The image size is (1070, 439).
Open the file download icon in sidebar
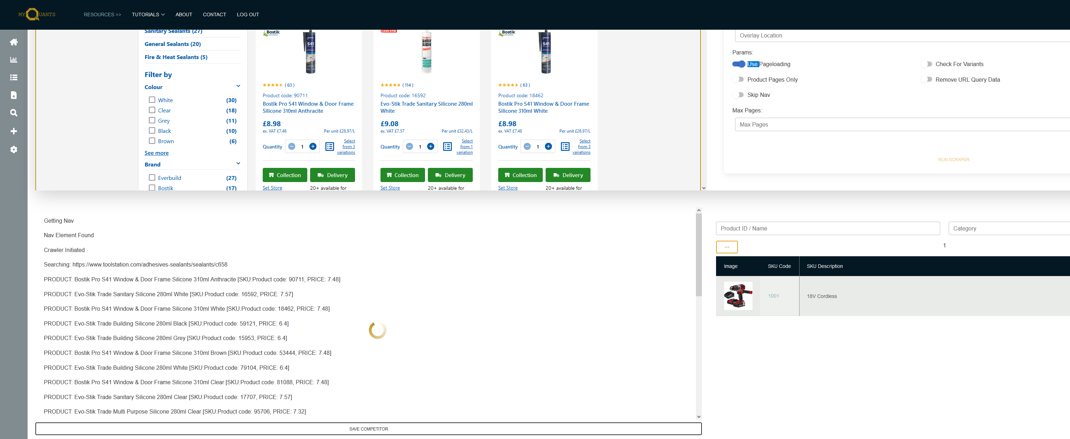pyautogui.click(x=14, y=95)
